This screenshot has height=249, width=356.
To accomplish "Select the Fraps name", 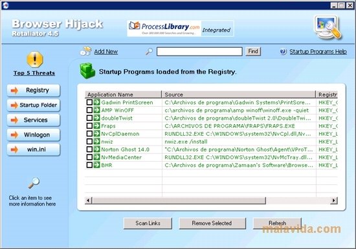I will coord(108,126).
